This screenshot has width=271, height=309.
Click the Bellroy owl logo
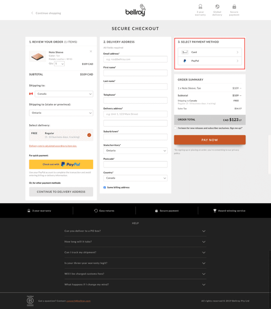click(135, 10)
